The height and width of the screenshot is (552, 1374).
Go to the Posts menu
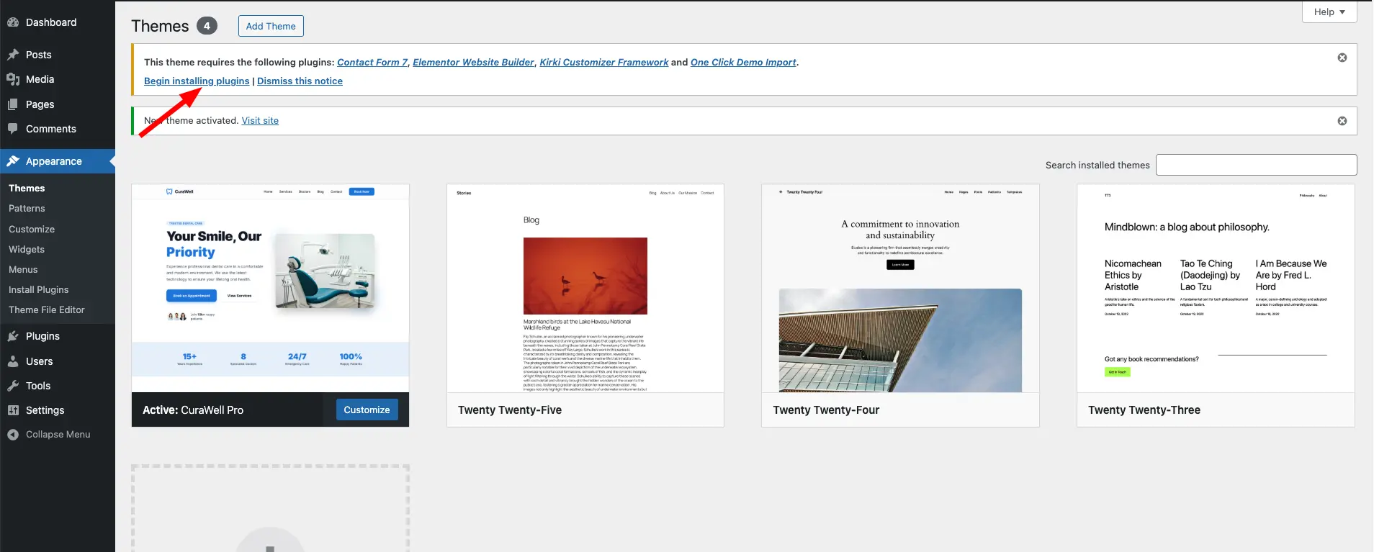point(58,55)
